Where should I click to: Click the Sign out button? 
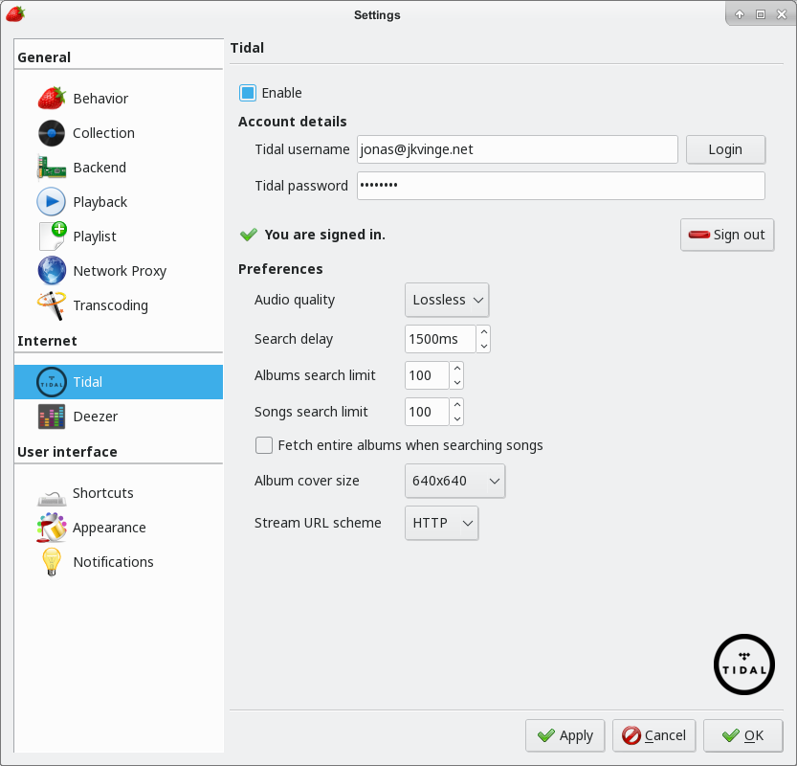point(727,235)
